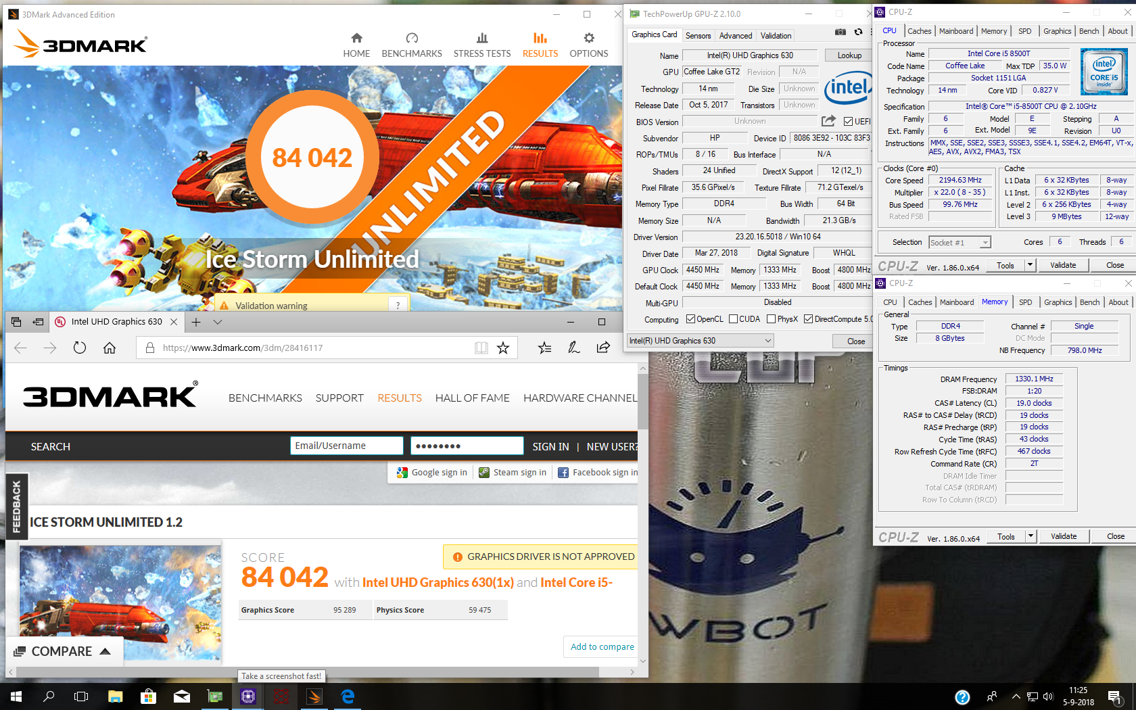This screenshot has height=710, width=1136.
Task: Refresh the Edge browser page
Action: click(x=79, y=348)
